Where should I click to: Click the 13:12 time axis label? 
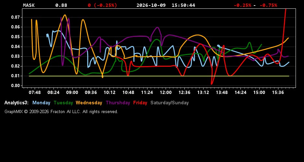[203, 92]
